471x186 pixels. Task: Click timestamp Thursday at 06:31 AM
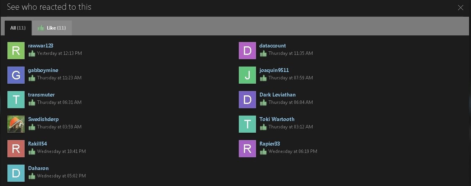tap(59, 102)
